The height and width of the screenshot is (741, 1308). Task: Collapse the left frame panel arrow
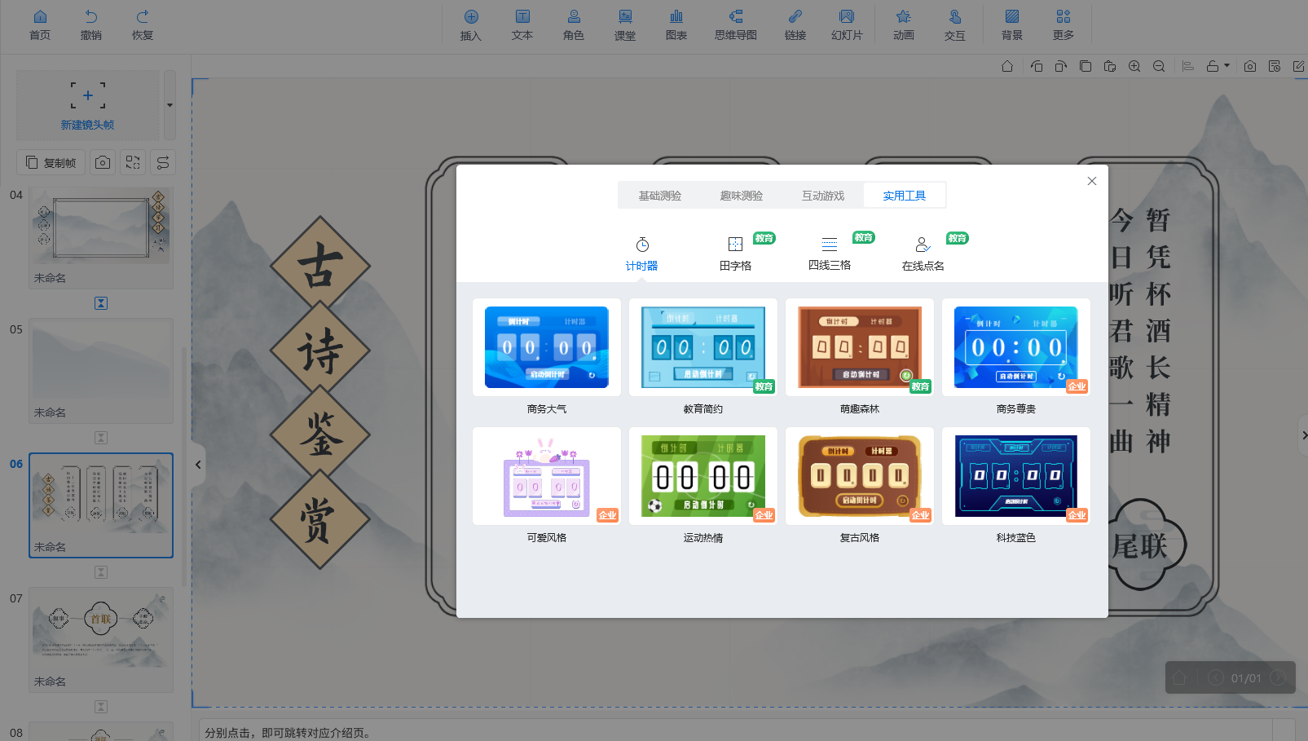pos(198,465)
